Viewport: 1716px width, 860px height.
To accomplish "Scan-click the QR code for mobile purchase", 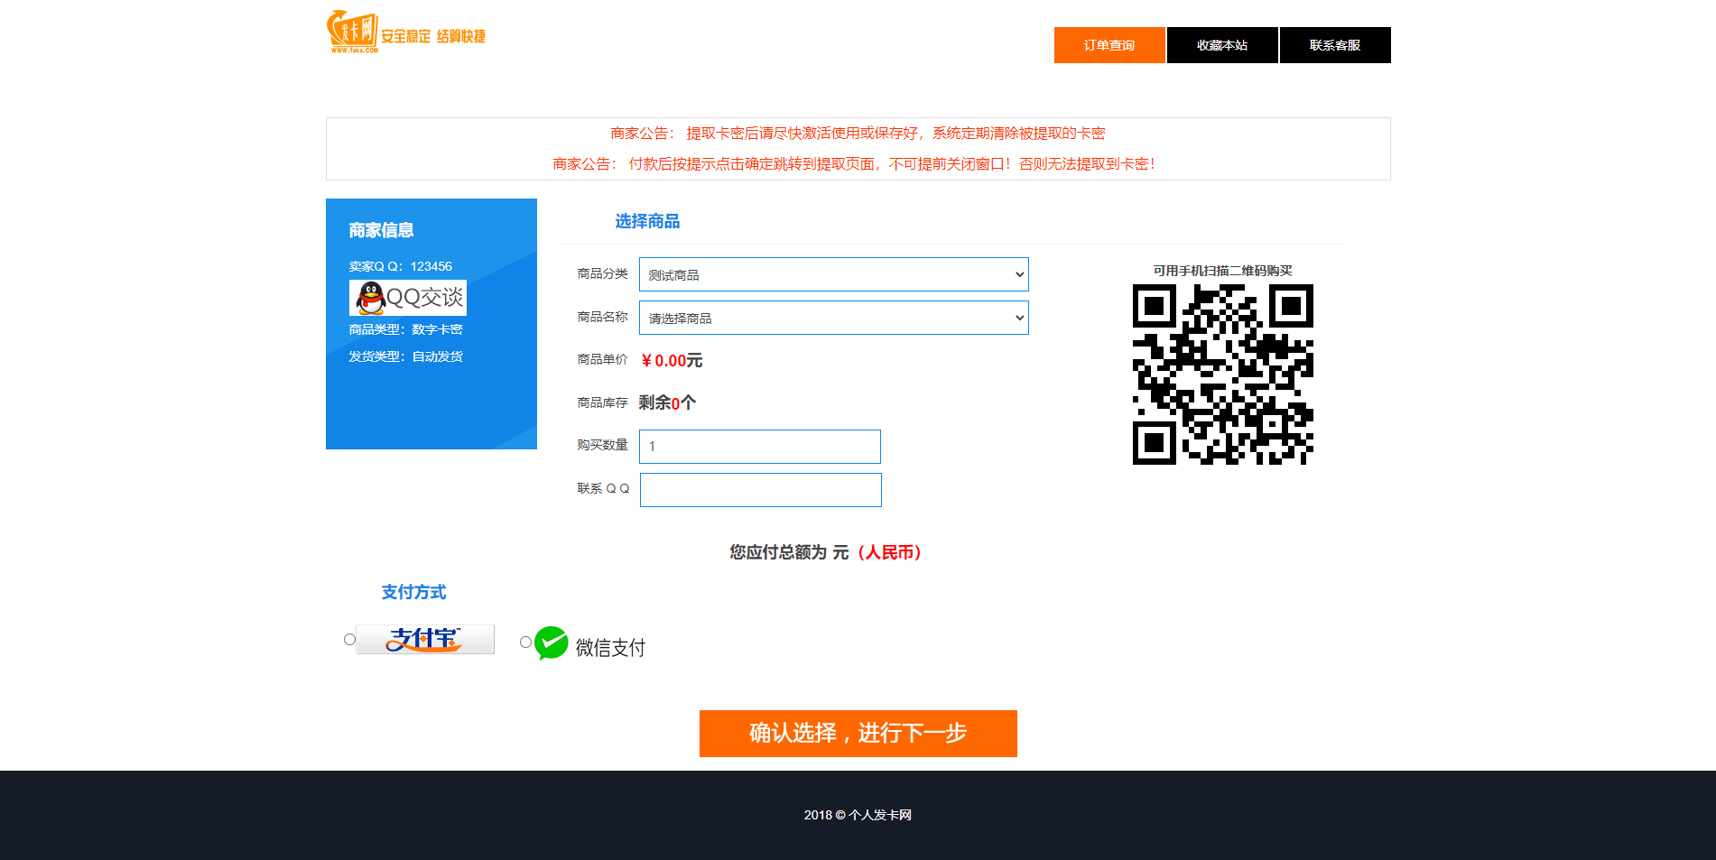I will coord(1222,374).
